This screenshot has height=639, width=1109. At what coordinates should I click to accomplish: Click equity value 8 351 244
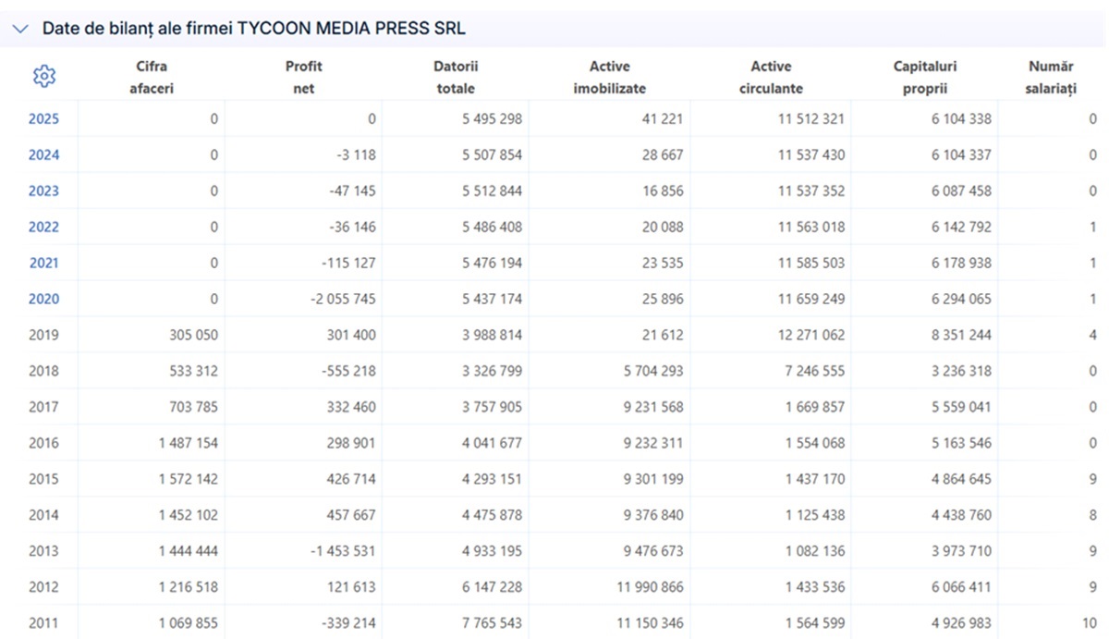(x=961, y=335)
